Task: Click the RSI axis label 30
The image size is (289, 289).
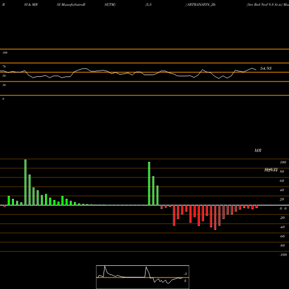Action: click(x=4, y=85)
